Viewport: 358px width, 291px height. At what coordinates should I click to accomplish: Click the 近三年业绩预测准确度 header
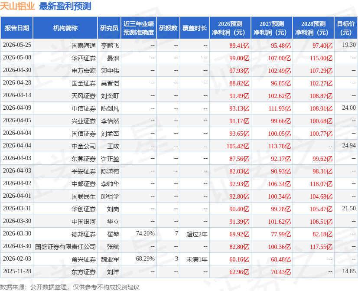coord(139,28)
